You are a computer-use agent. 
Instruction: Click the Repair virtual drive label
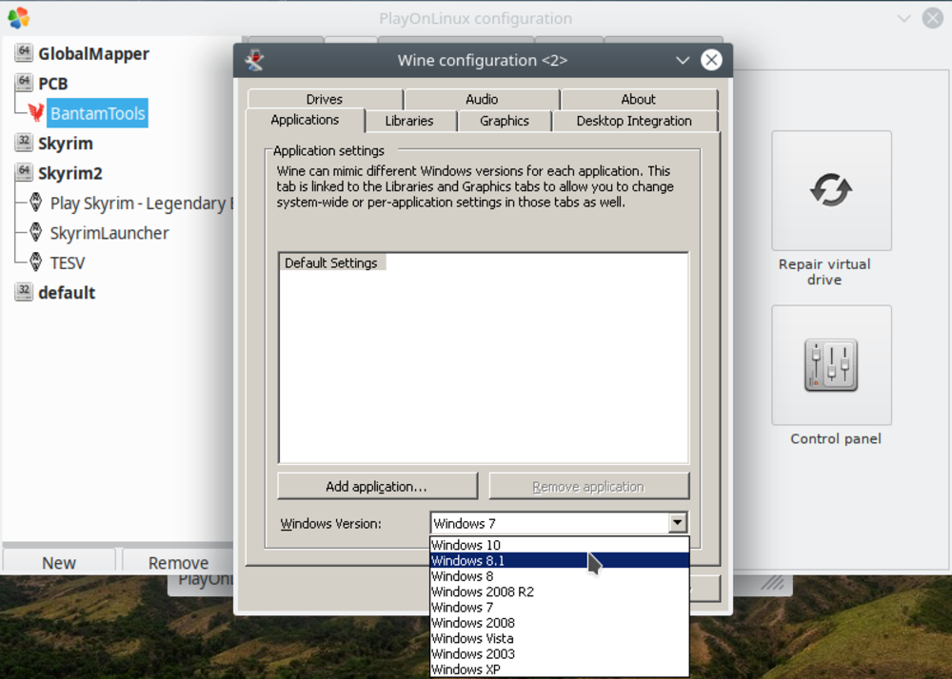(824, 272)
